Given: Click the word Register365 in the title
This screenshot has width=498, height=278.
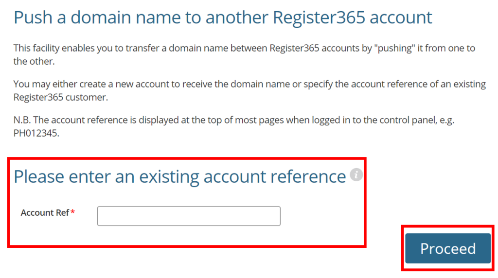Looking at the screenshot, I should (319, 17).
